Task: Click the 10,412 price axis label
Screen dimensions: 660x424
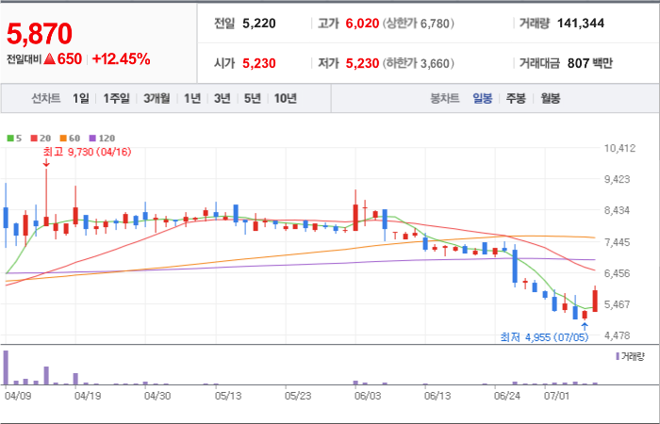Action: (619, 148)
